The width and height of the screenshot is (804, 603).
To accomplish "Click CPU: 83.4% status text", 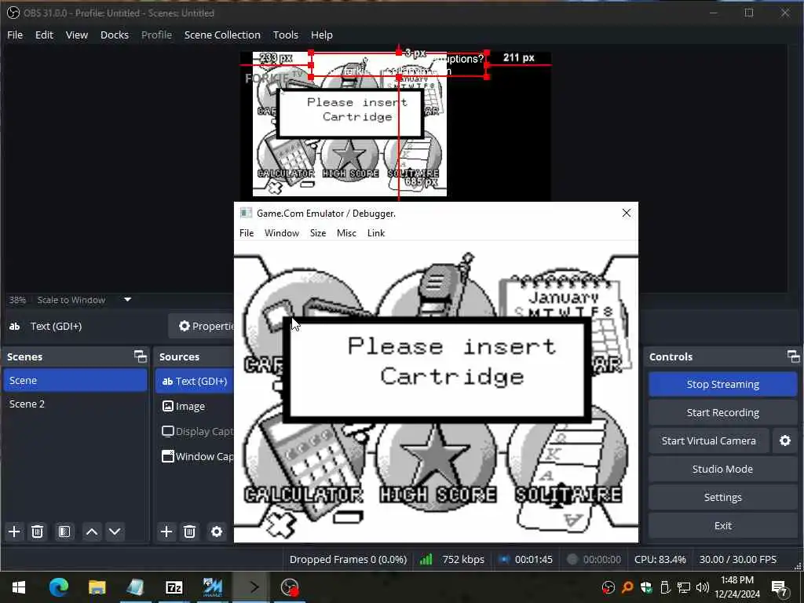I will (x=660, y=559).
